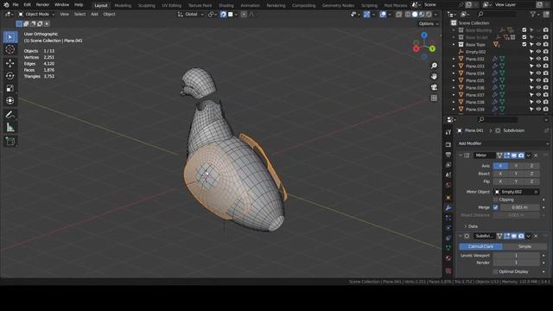553x311 pixels.
Task: Open the Modifiers wrench properties tab
Action: coord(448,207)
